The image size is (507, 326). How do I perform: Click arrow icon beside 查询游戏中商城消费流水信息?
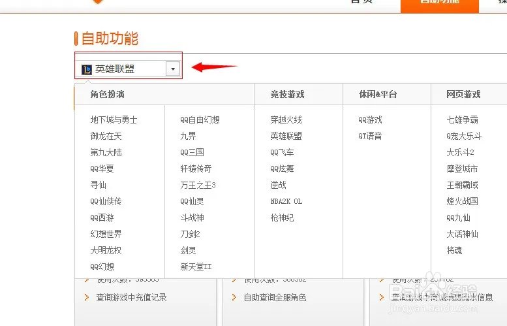point(382,297)
